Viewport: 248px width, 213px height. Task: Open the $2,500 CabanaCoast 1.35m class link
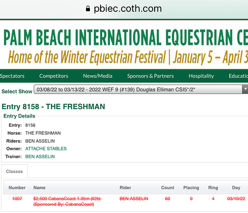(67, 201)
